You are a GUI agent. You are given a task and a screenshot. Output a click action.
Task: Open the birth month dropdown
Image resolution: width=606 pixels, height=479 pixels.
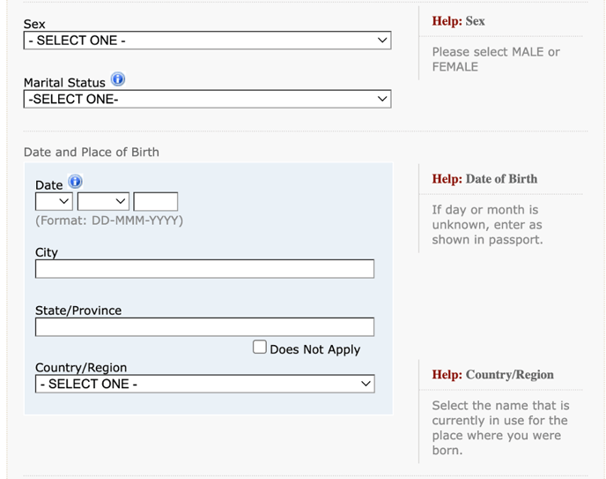click(103, 202)
